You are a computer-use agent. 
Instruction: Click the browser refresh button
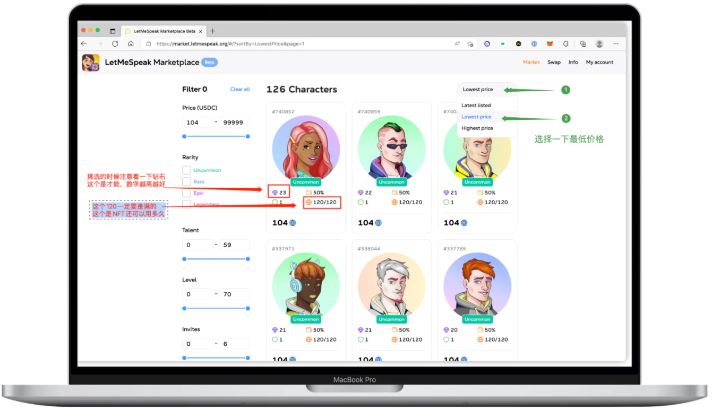coord(115,44)
